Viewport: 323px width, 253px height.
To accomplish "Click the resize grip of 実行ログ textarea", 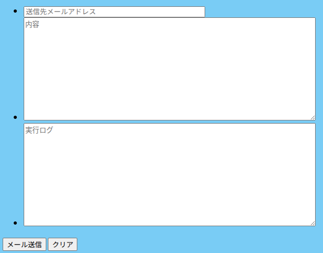I will (x=312, y=224).
